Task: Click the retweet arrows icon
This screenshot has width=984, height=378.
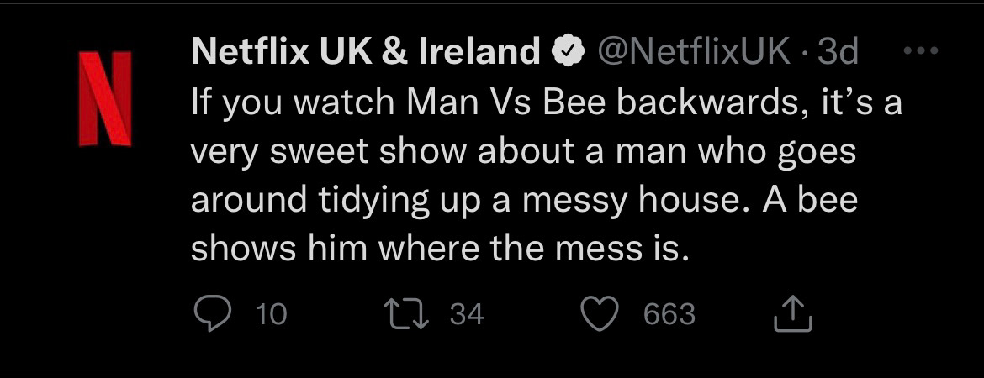Action: [409, 315]
